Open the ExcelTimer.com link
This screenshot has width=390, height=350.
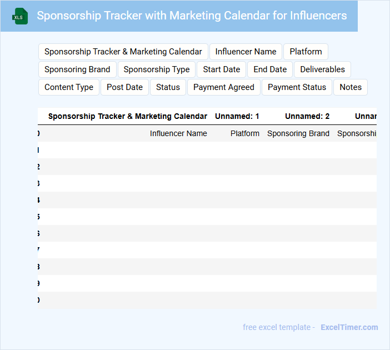tap(349, 327)
